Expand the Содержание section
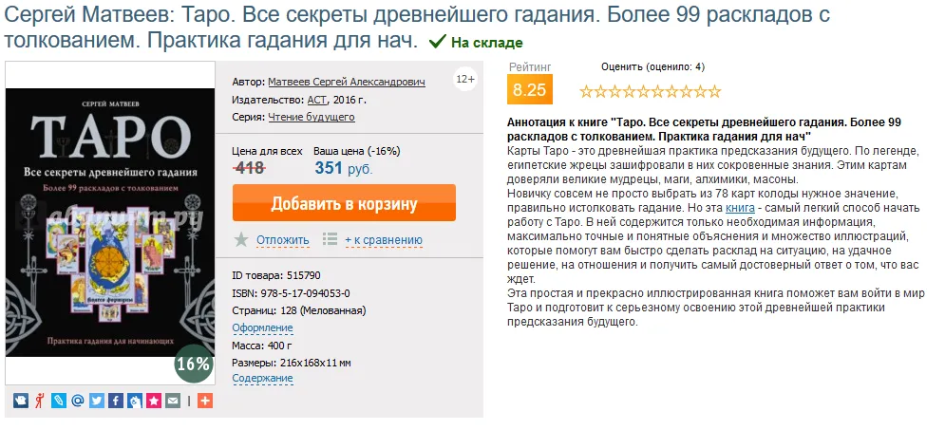This screenshot has width=945, height=430. (262, 378)
